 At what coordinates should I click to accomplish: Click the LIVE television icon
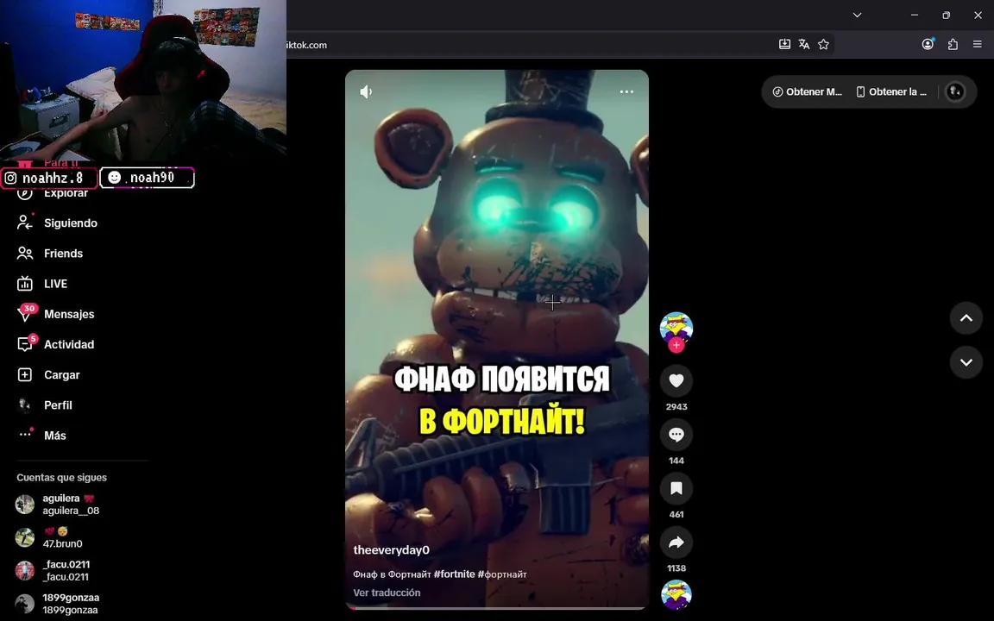(25, 284)
